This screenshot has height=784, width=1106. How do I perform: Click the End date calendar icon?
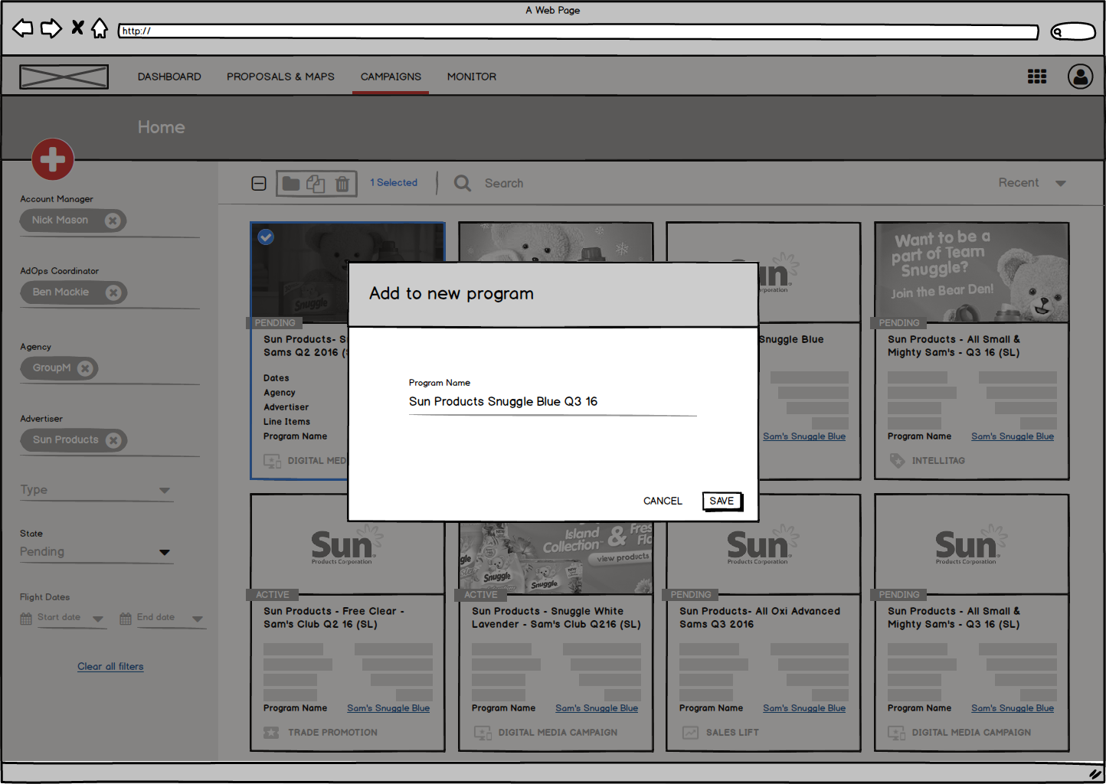(126, 619)
